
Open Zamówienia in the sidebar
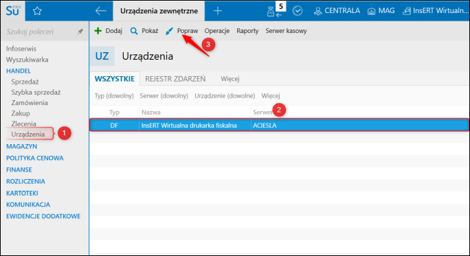coord(30,103)
